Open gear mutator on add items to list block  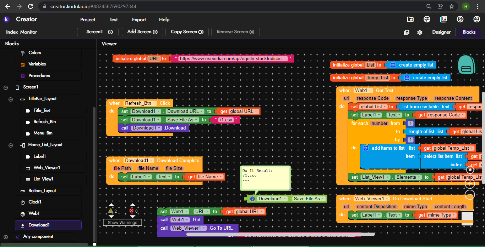tap(366, 148)
